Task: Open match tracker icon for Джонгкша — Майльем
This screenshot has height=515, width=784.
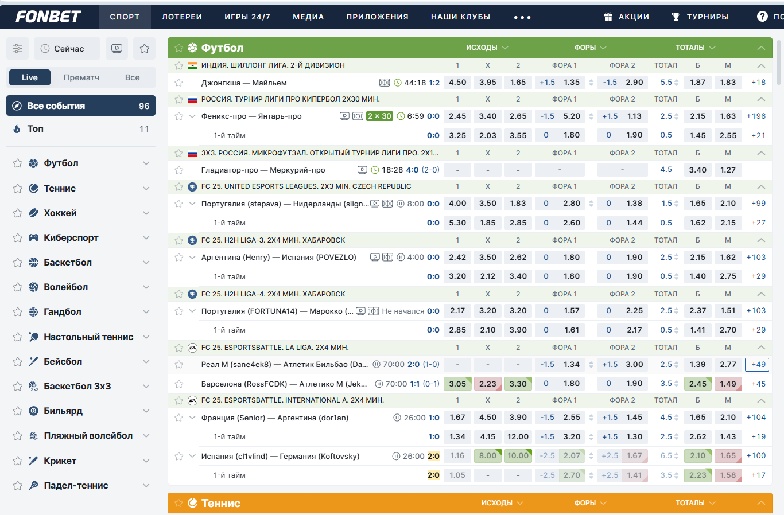Action: (x=385, y=83)
